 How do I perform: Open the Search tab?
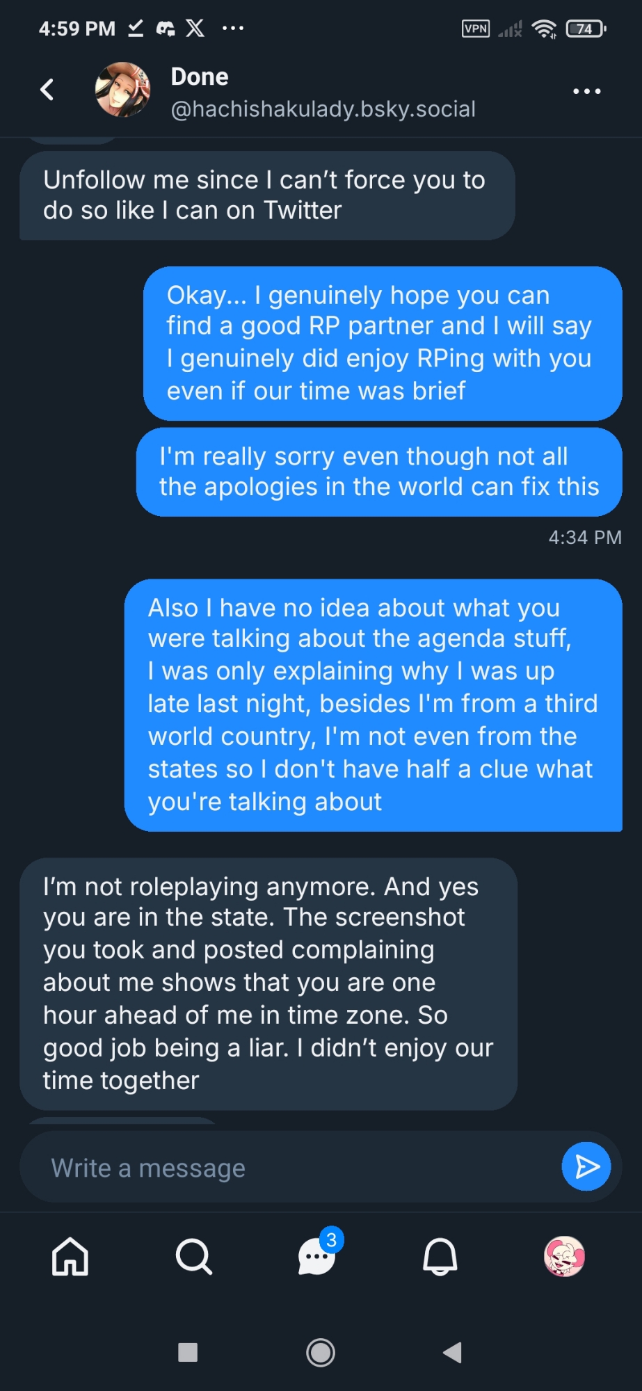(x=193, y=1257)
